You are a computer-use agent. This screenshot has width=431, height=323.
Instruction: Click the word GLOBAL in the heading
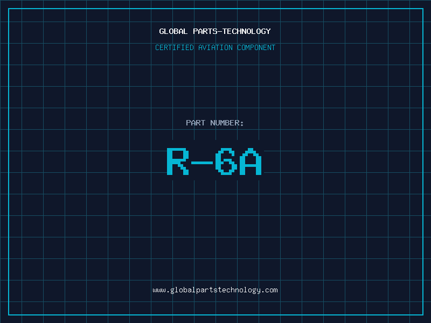click(173, 31)
